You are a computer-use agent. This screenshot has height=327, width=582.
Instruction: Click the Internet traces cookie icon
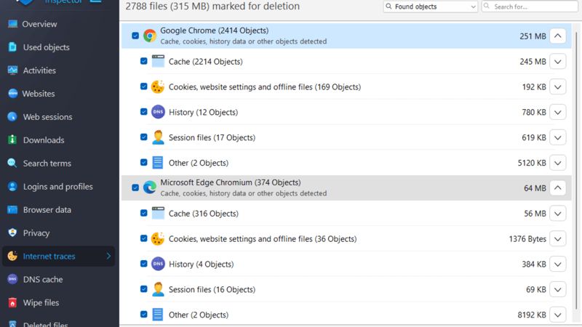pyautogui.click(x=12, y=256)
